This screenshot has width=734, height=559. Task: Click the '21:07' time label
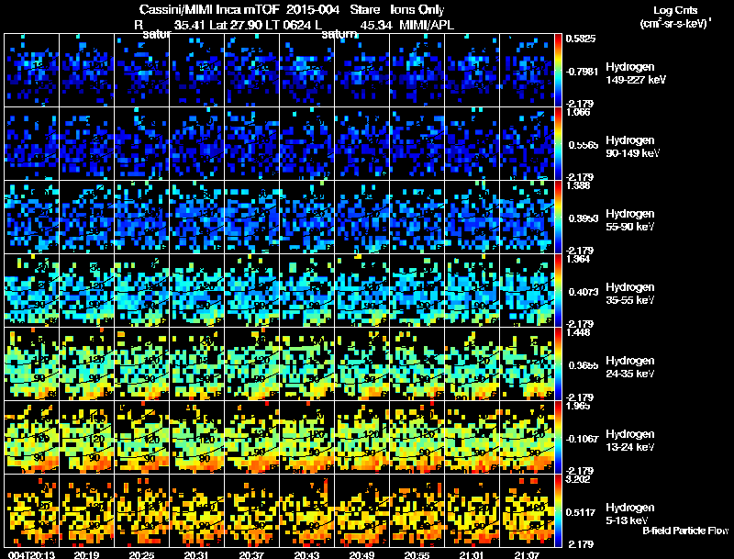click(527, 554)
